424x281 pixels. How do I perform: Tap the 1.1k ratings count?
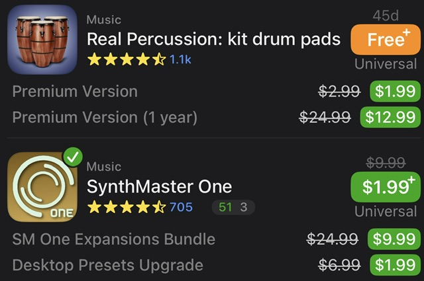[x=181, y=60]
